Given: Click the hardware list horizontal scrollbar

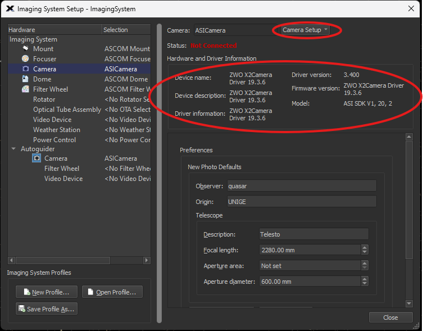Looking at the screenshot, I should [x=79, y=260].
